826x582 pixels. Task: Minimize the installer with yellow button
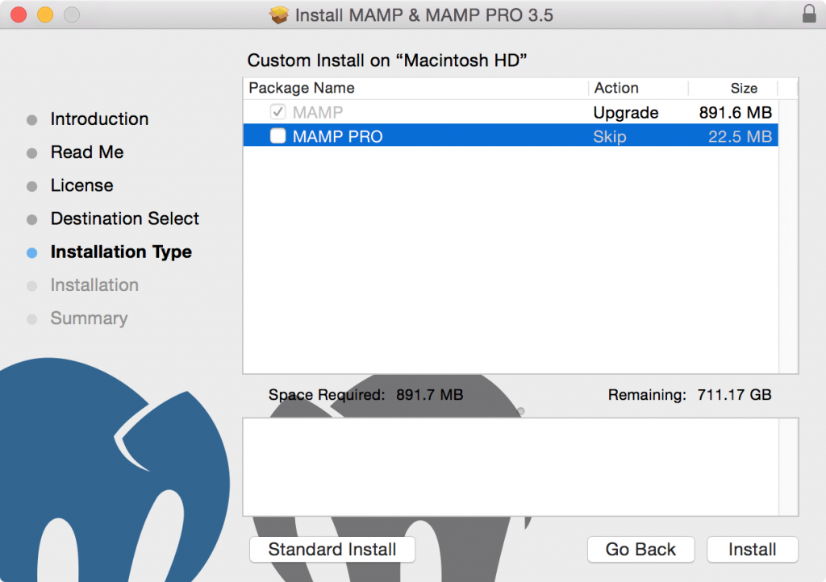45,15
